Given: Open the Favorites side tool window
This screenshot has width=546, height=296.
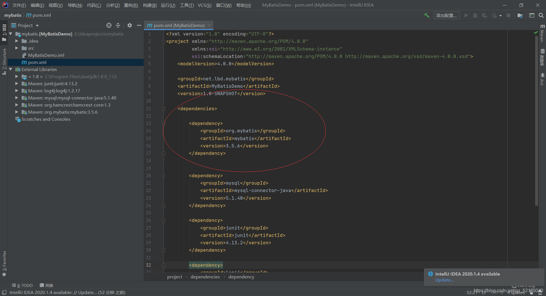Looking at the screenshot, I should coord(4,264).
